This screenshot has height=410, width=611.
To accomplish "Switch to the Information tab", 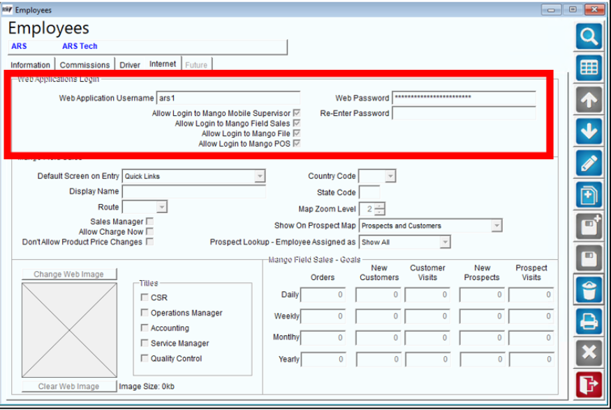I will [x=31, y=65].
